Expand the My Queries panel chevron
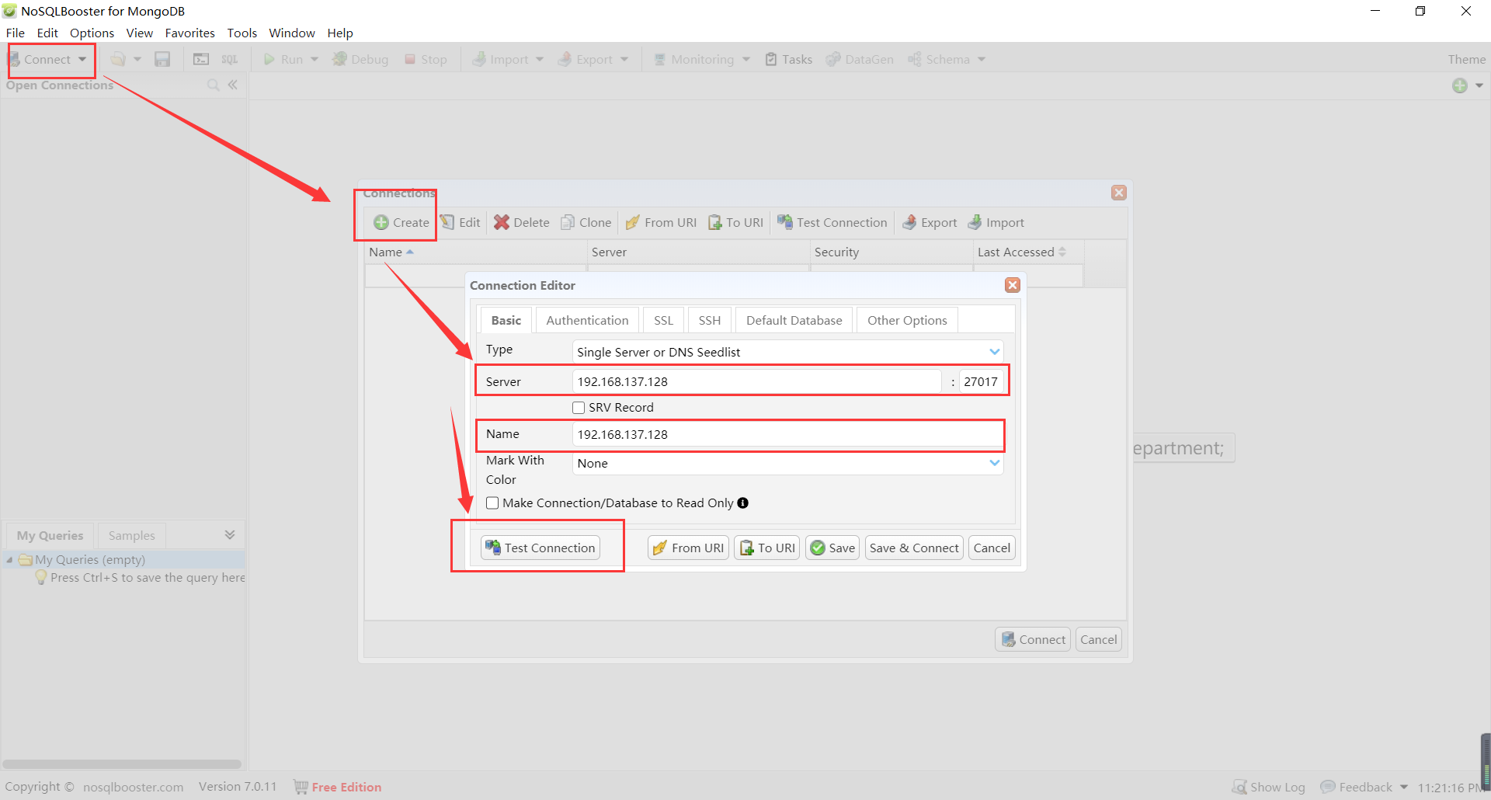 point(230,534)
